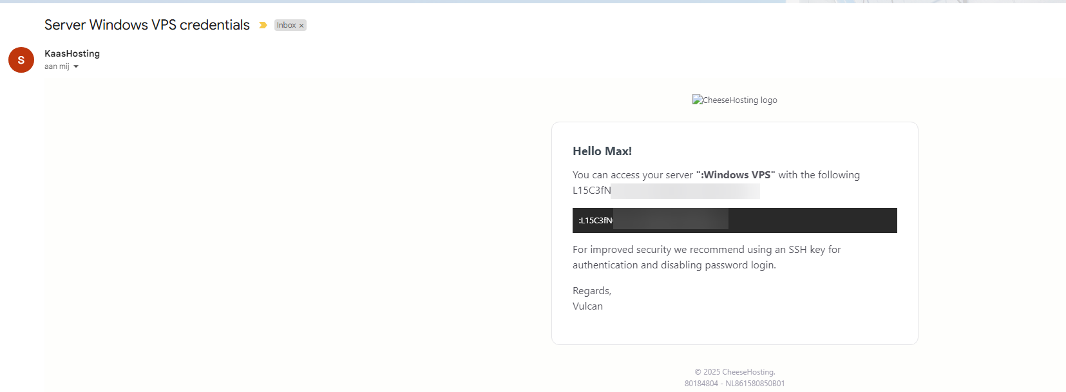Click the '© 2025 CheeseHosting.' footer text
This screenshot has width=1066, height=392.
tap(734, 372)
